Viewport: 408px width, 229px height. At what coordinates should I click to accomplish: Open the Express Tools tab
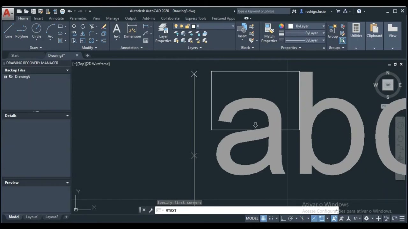[x=195, y=18]
